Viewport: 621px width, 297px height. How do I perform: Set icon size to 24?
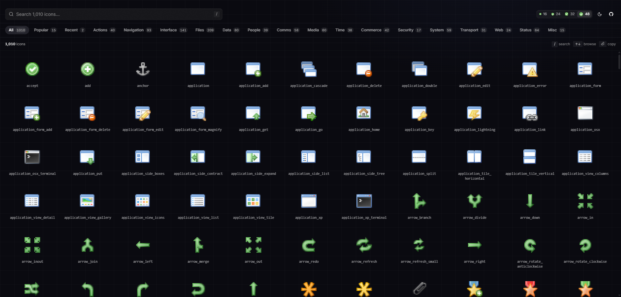click(556, 14)
